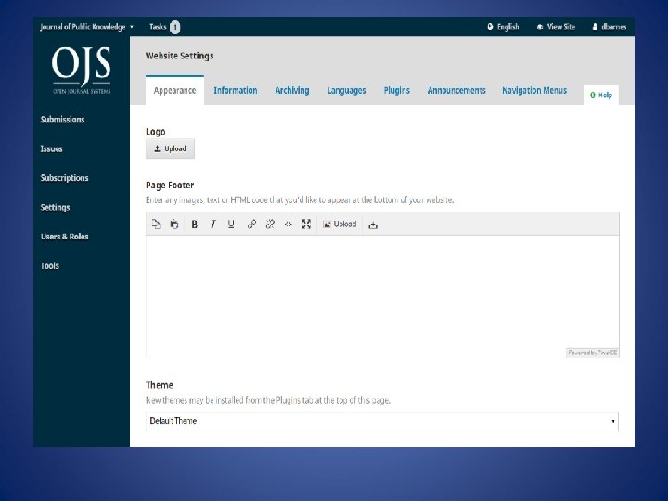Switch to the Archiving tab
This screenshot has height=501, width=668.
pyautogui.click(x=292, y=90)
